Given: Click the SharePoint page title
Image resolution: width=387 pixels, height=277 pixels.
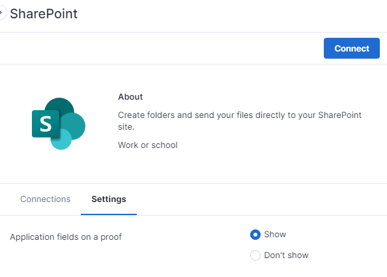Looking at the screenshot, I should (x=44, y=14).
